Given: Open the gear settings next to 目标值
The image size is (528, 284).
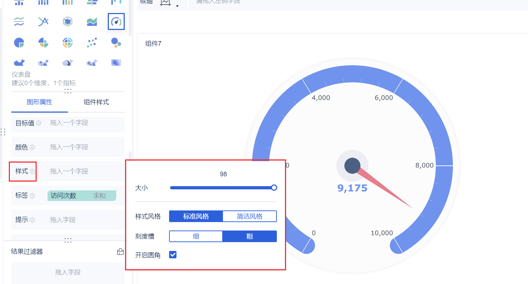Looking at the screenshot, I should click(x=38, y=123).
